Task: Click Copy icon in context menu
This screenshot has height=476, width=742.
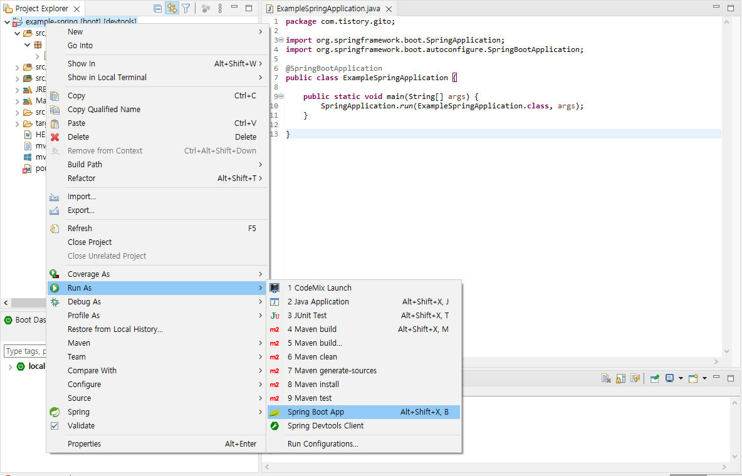Action: tap(55, 96)
